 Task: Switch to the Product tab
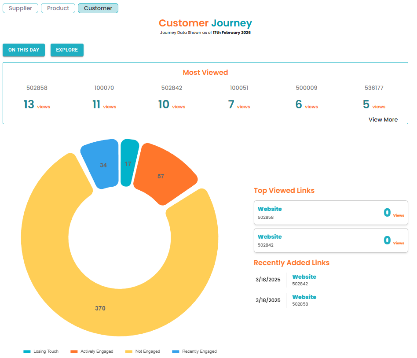pyautogui.click(x=58, y=8)
